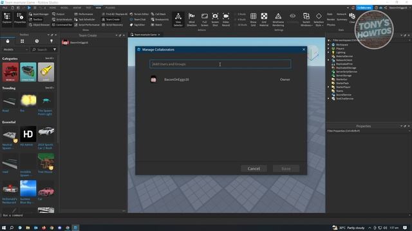This screenshot has height=231, width=412.
Task: Toggle the View Selector
Action: [x=178, y=19]
